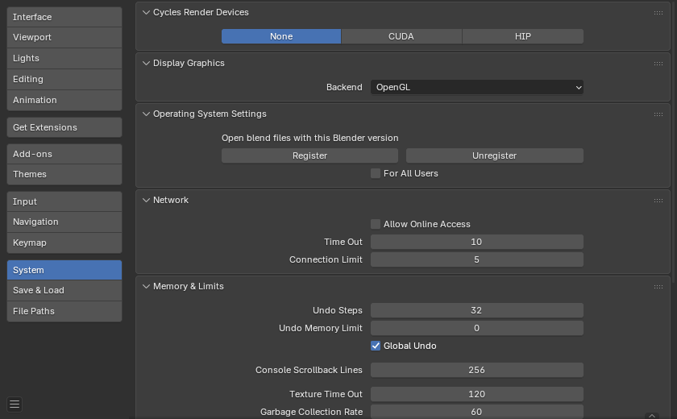677x419 pixels.
Task: Click the Garbage Collection Rate field
Action: click(x=476, y=412)
